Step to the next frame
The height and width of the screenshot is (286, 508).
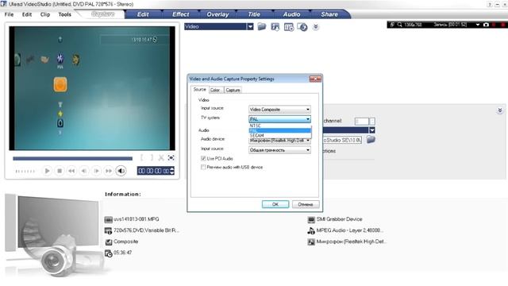96,171
